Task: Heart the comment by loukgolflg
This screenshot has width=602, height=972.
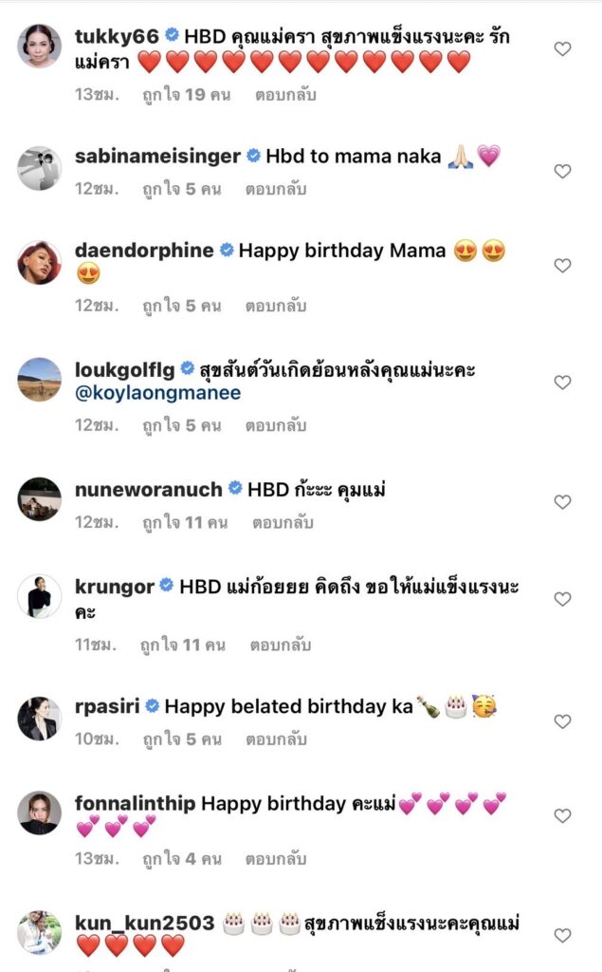Action: click(562, 383)
